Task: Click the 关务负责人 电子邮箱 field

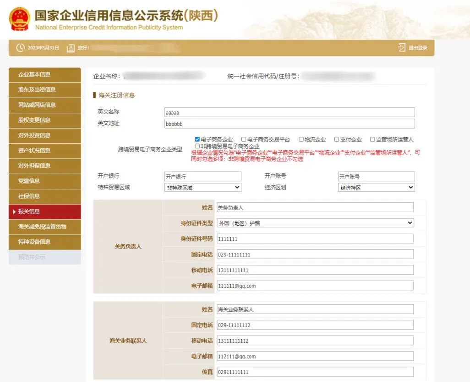Action: tap(315, 285)
